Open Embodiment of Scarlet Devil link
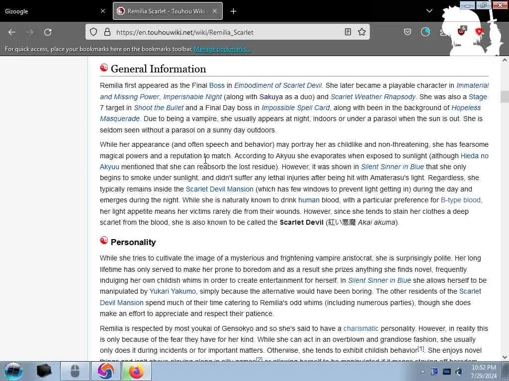The height and width of the screenshot is (381, 509). [x=278, y=85]
